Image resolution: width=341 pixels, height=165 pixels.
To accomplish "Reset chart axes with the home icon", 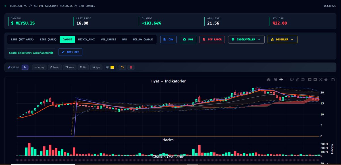I will (x=326, y=80).
